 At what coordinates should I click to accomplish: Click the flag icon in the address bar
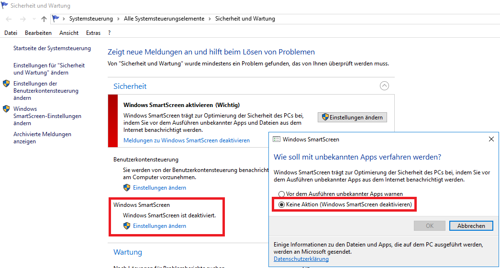click(x=56, y=19)
